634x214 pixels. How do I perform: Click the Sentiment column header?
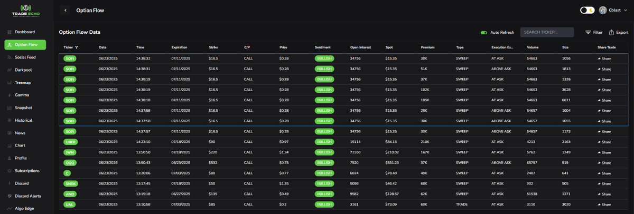click(323, 47)
